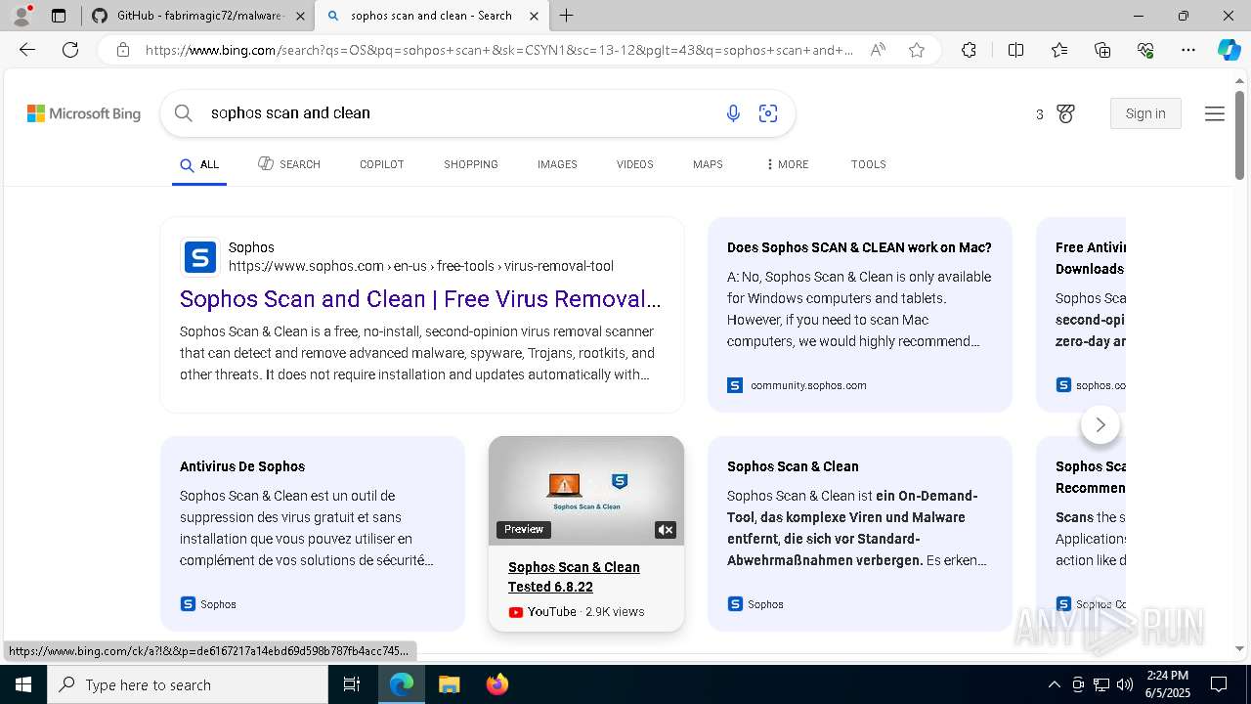Close the Bing search browser tab
Screen dimensions: 1251x704
click(x=534, y=16)
